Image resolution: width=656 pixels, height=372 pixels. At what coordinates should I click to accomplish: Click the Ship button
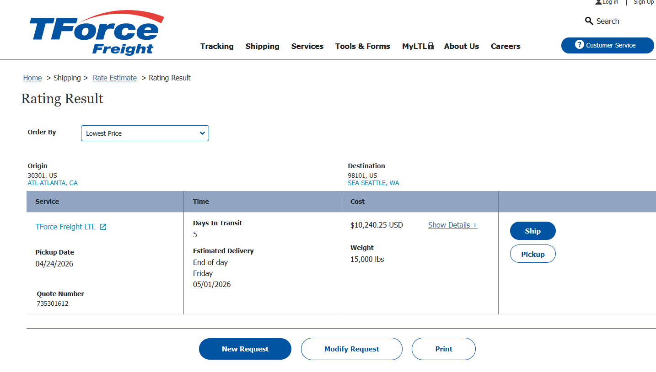click(x=533, y=231)
